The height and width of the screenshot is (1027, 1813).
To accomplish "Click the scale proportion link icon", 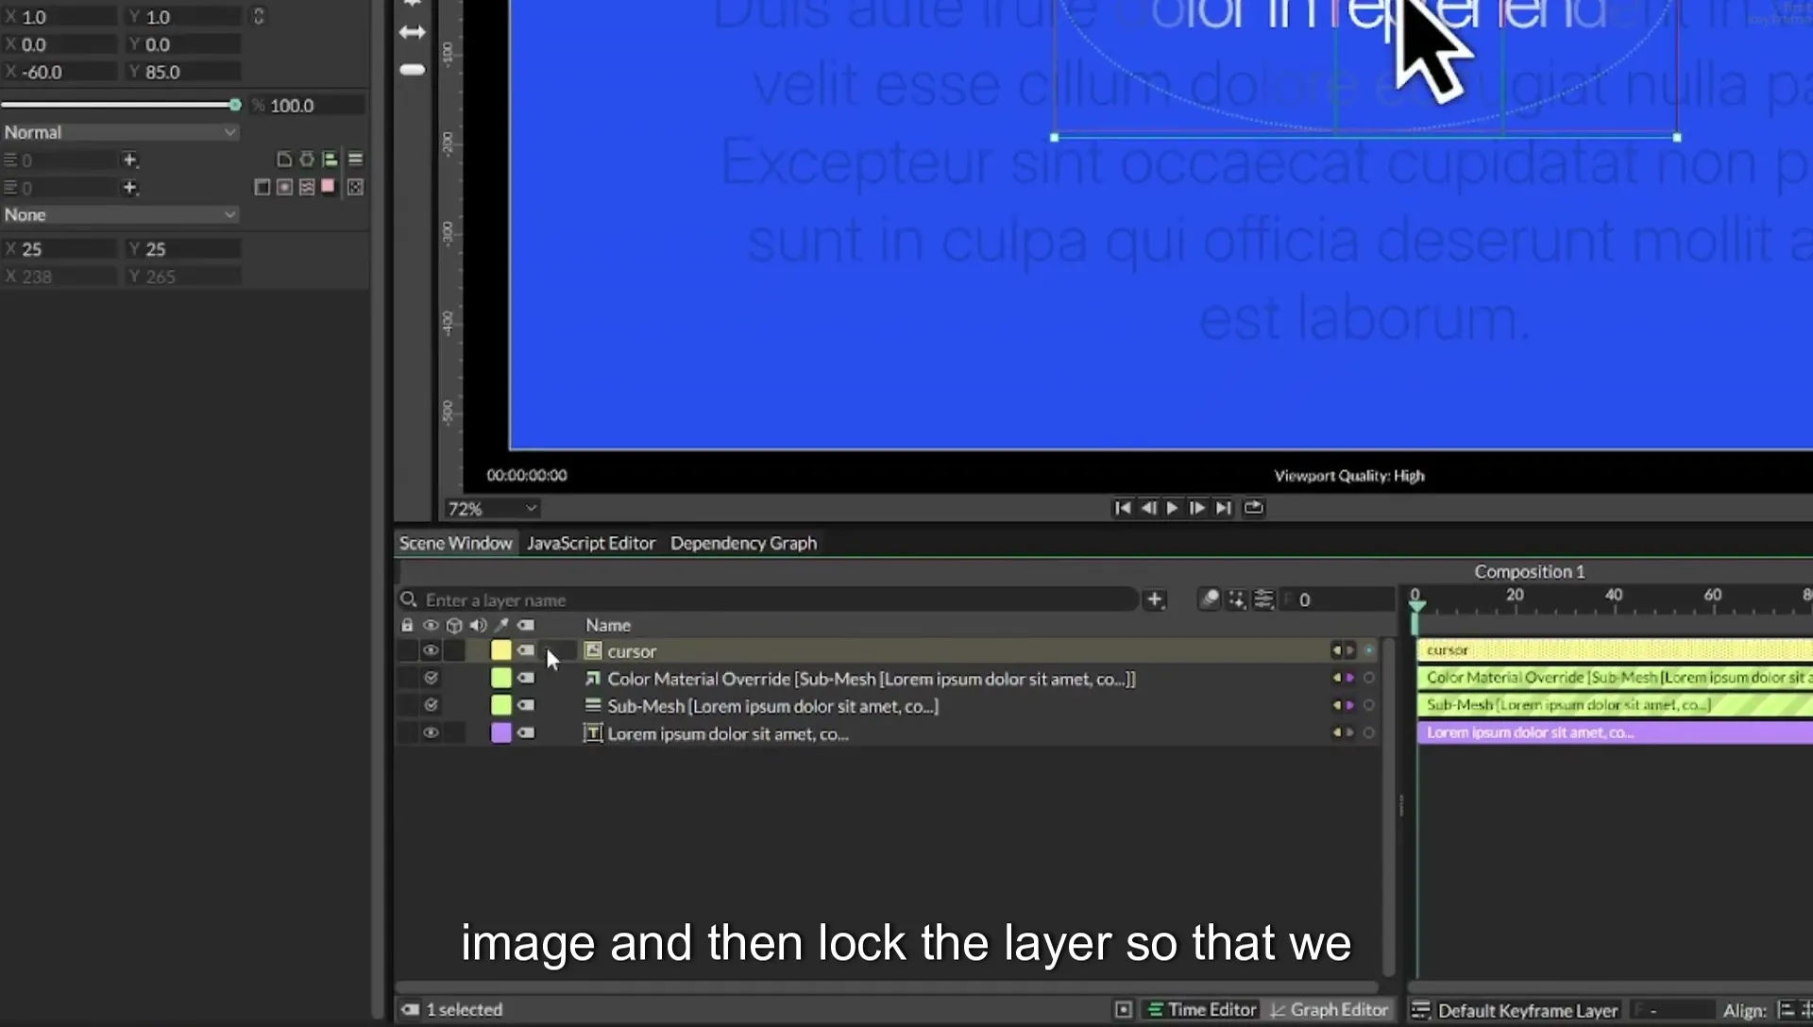I will [258, 16].
